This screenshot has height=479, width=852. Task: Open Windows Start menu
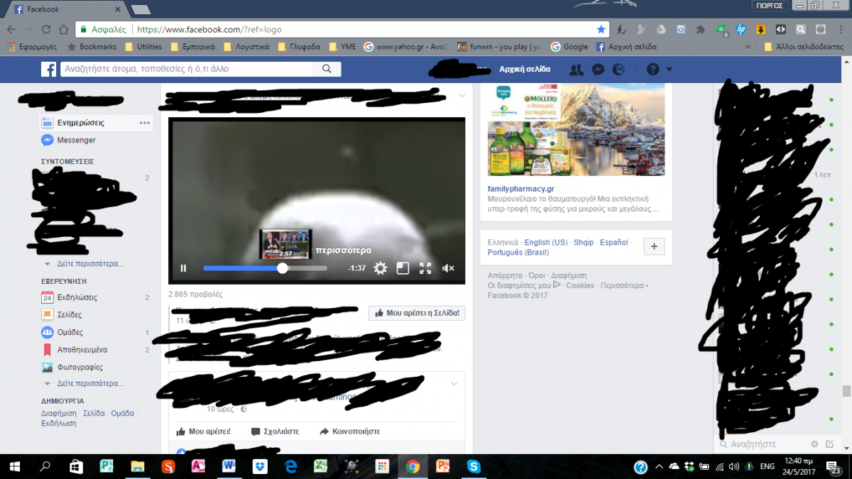14,467
